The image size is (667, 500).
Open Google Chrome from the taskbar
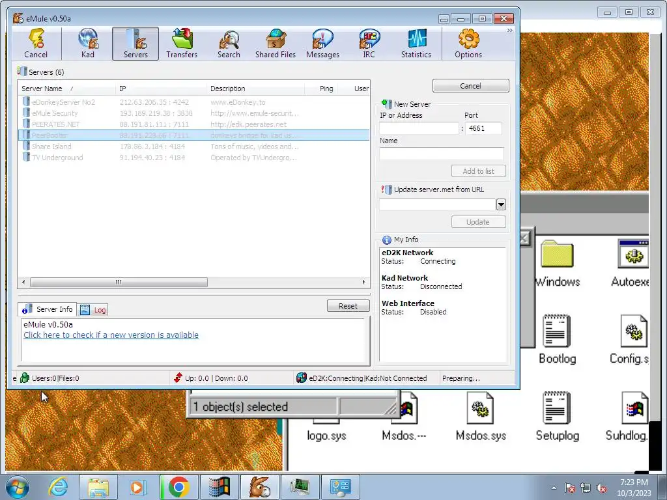[178, 487]
